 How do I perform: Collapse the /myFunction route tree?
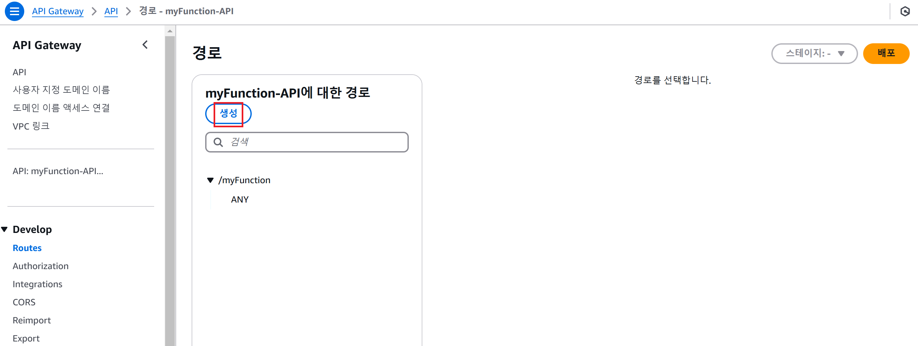(x=210, y=180)
